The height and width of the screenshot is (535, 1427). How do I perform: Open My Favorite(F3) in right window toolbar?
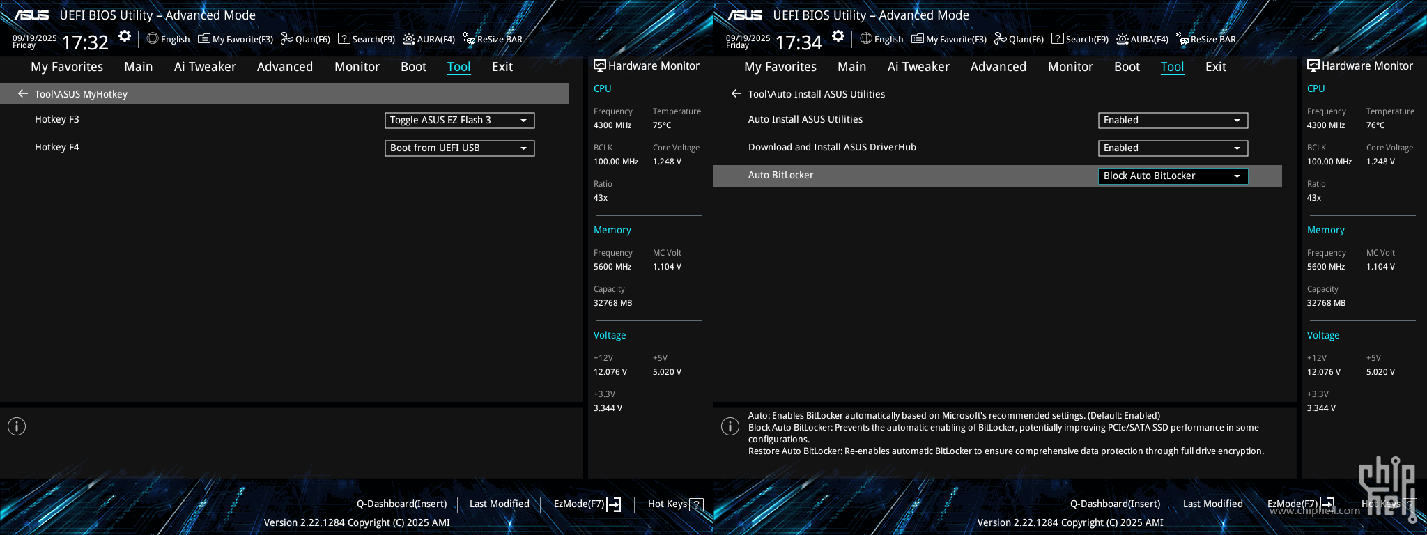click(949, 39)
